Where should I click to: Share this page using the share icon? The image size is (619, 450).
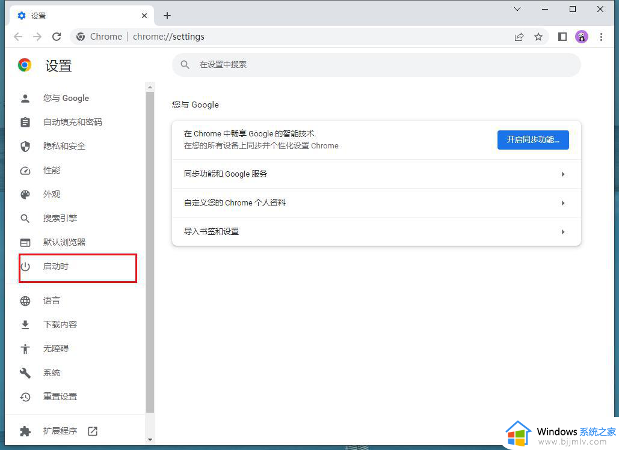click(519, 37)
